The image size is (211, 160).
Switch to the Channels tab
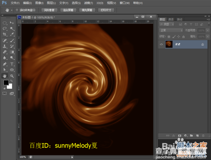(171, 19)
